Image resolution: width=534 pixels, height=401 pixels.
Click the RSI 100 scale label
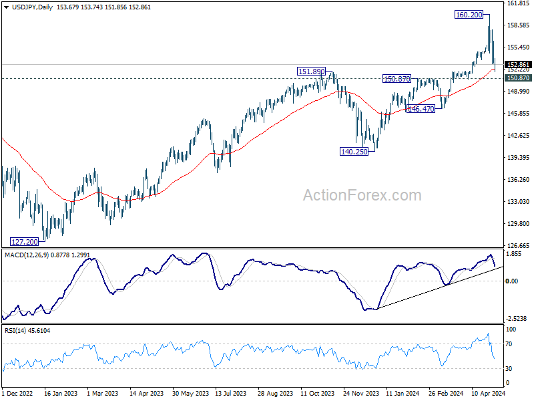(x=511, y=329)
